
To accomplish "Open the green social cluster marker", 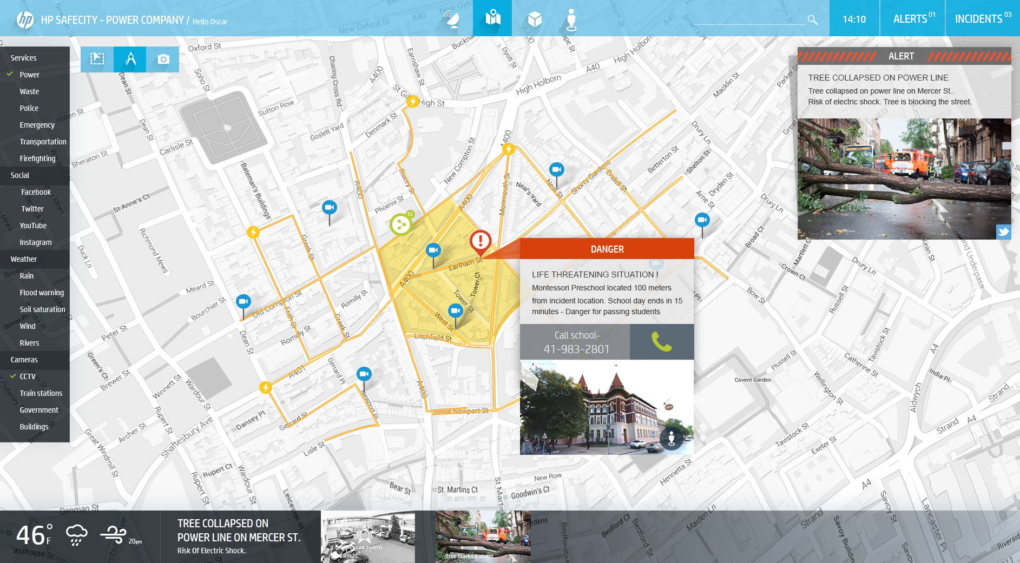I will pos(401,223).
